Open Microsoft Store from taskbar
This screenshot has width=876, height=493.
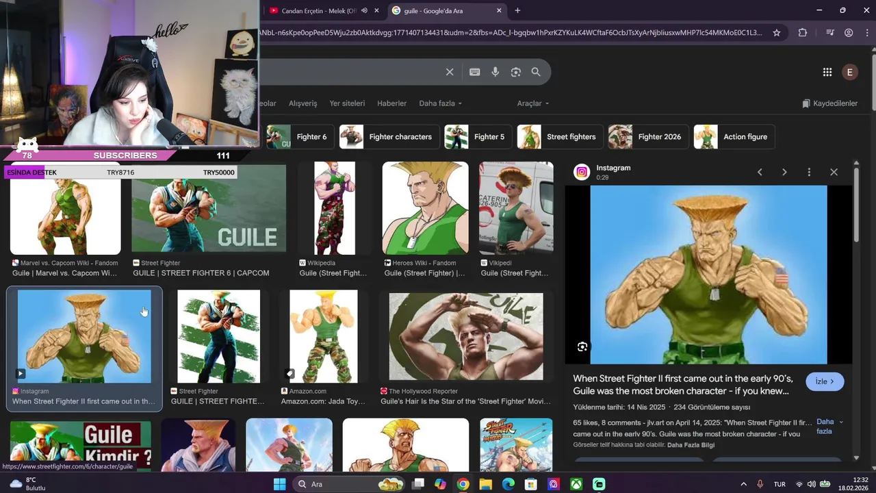point(530,484)
